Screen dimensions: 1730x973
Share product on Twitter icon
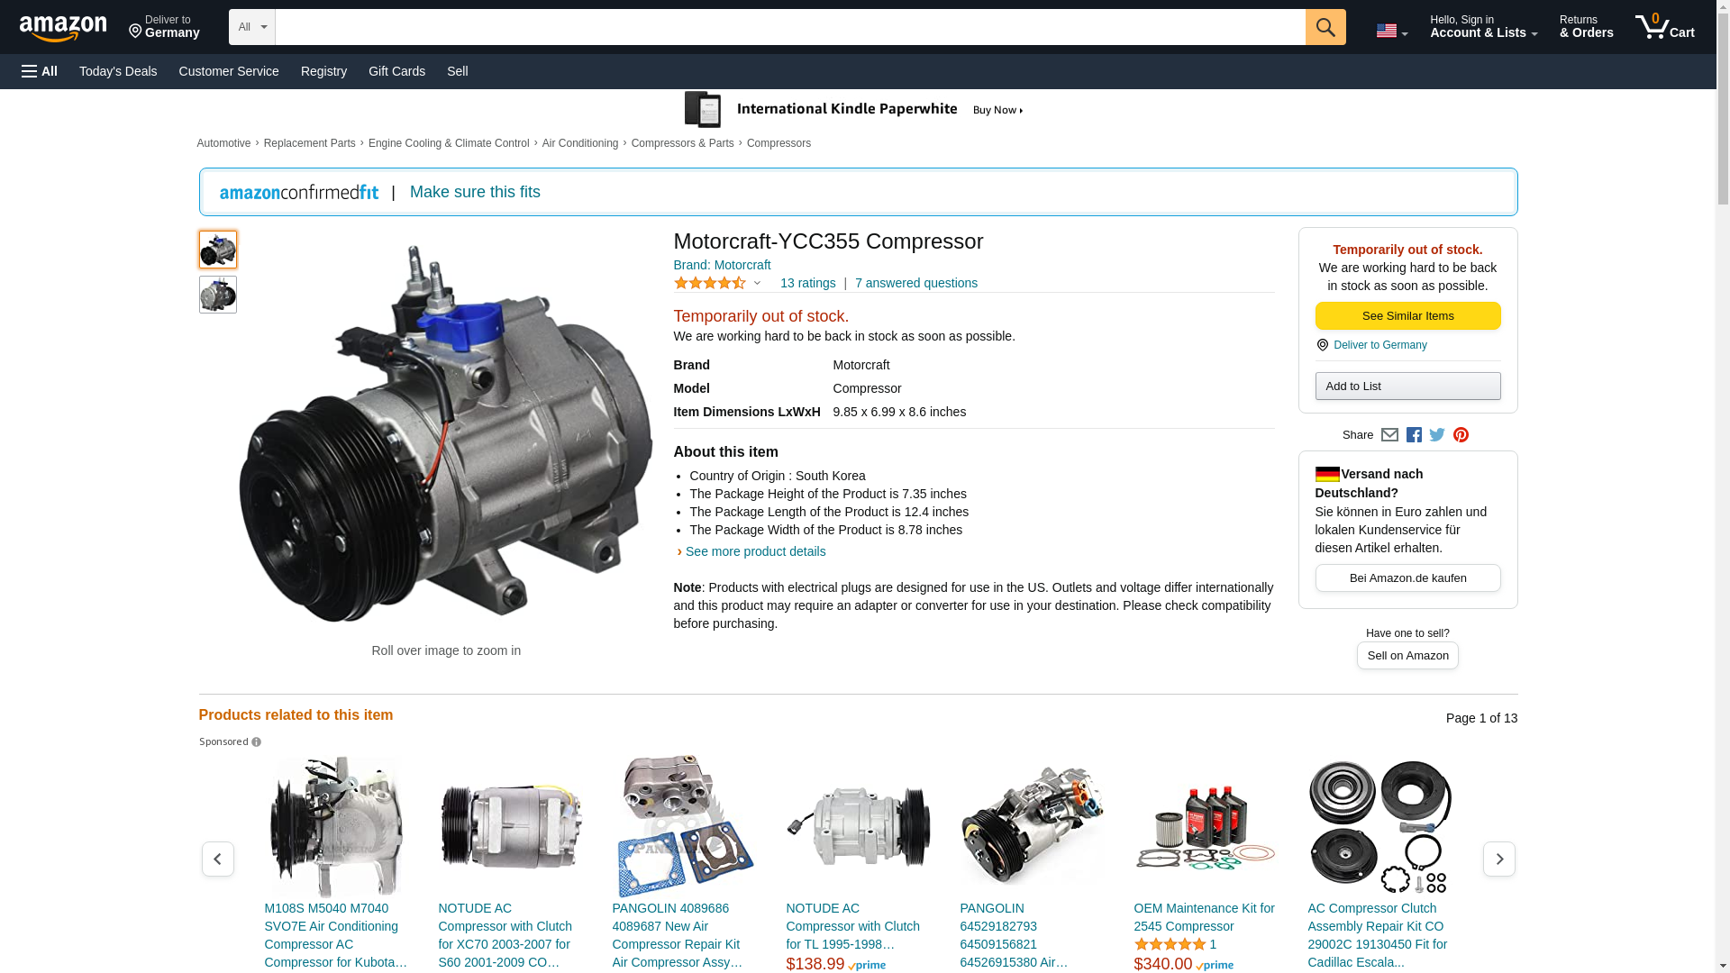pyautogui.click(x=1437, y=435)
